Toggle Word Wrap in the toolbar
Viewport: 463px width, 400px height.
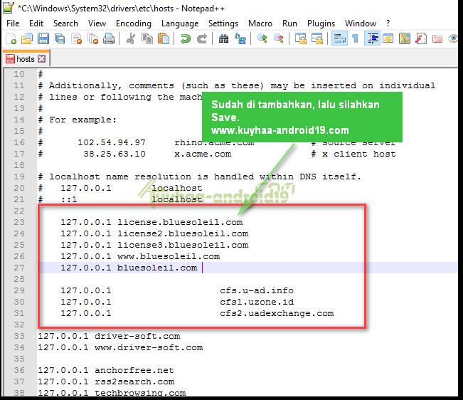339,38
